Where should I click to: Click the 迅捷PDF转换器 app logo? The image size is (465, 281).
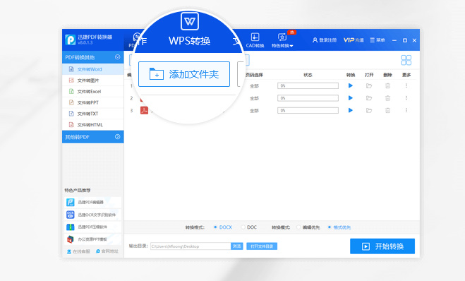(x=71, y=40)
